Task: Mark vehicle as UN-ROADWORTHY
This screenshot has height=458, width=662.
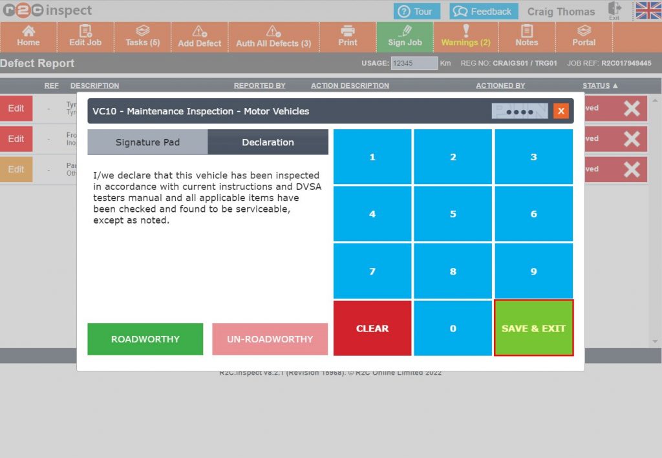Action: [x=270, y=339]
